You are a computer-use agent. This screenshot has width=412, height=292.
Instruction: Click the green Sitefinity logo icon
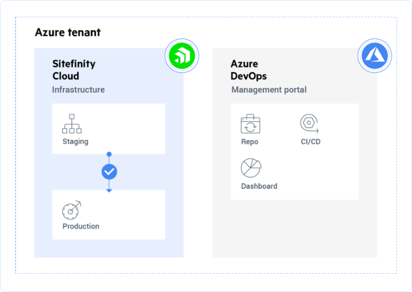pyautogui.click(x=181, y=56)
